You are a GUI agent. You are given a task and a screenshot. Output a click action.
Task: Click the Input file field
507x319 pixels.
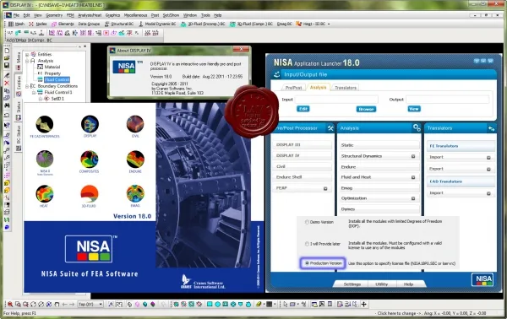[336, 100]
